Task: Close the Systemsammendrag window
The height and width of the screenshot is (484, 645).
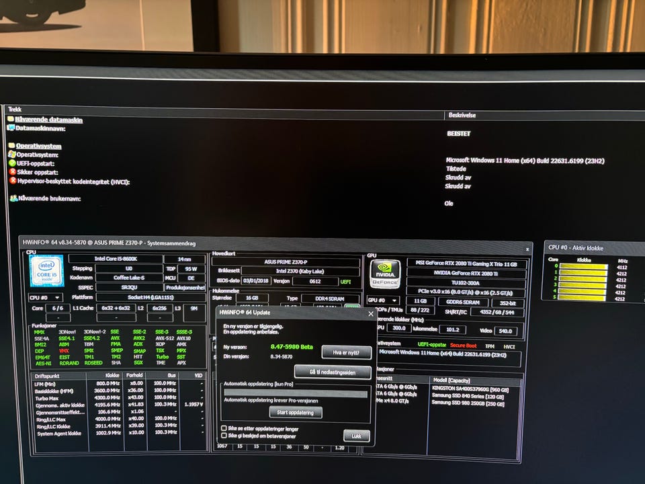Action: (x=527, y=249)
